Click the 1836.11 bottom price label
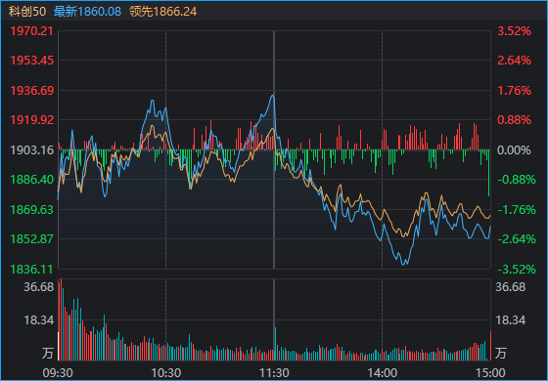This screenshot has width=548, height=381. [x=31, y=270]
